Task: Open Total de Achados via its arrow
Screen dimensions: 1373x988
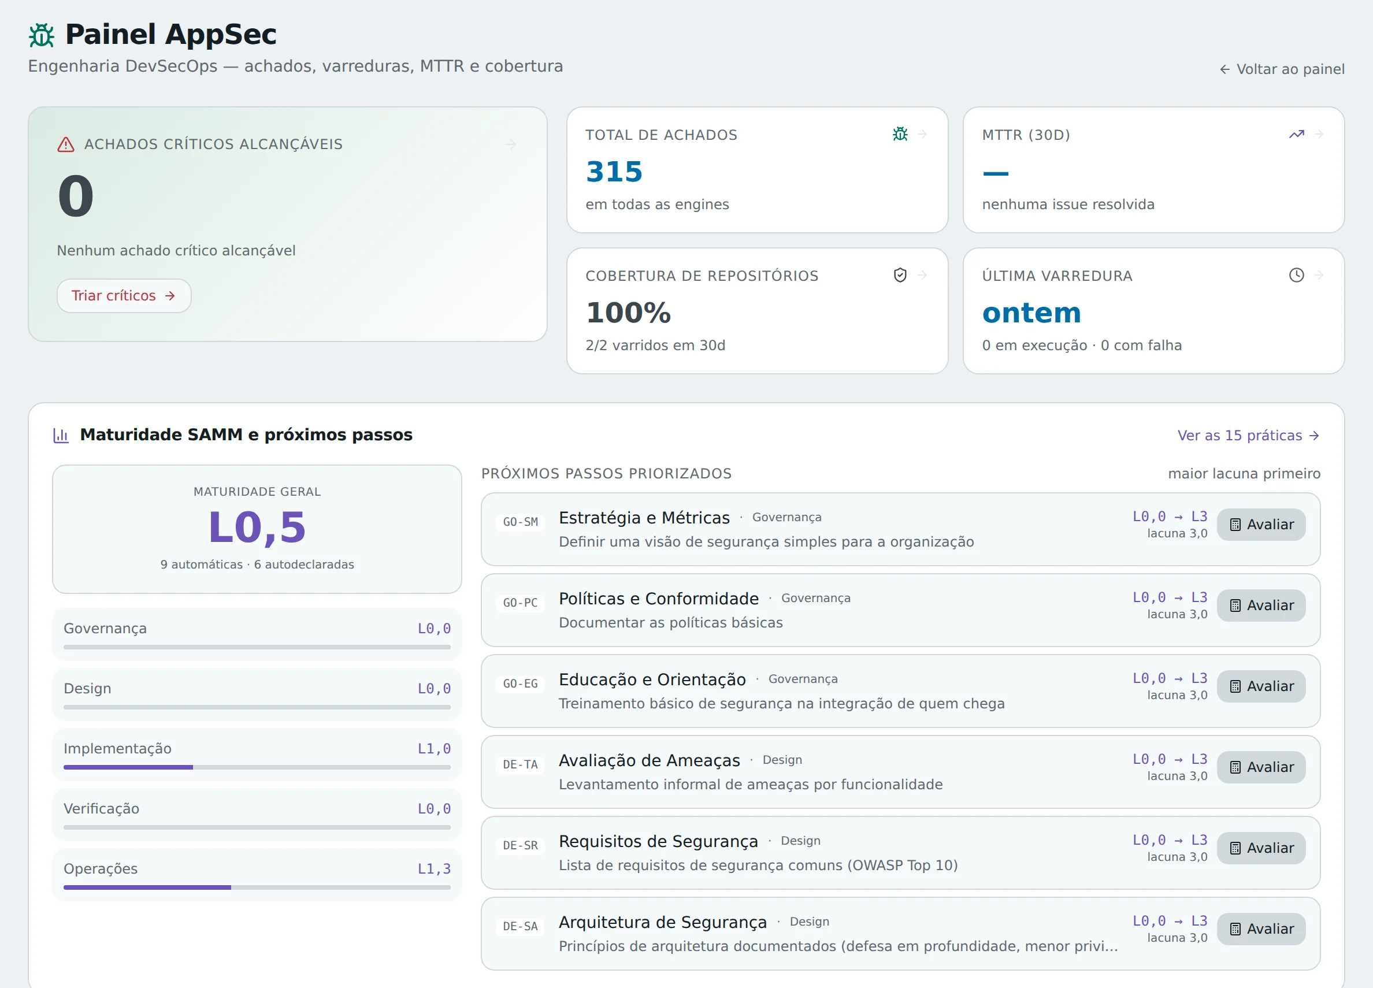Action: [923, 134]
